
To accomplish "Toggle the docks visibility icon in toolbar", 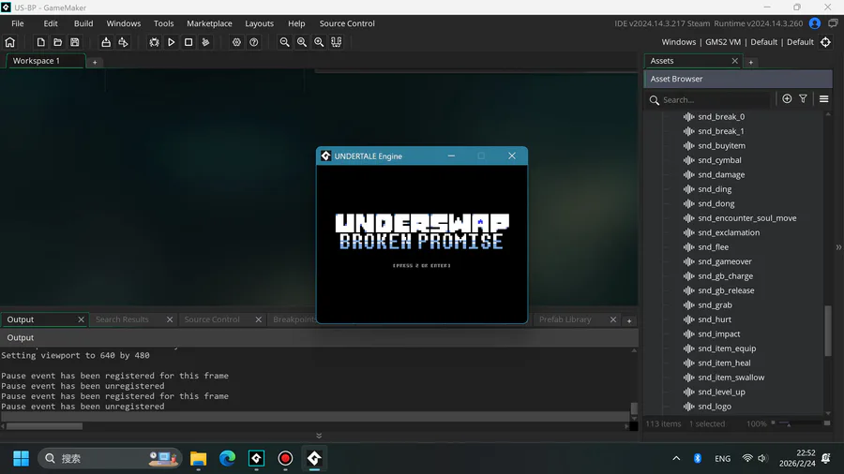I will click(x=337, y=42).
